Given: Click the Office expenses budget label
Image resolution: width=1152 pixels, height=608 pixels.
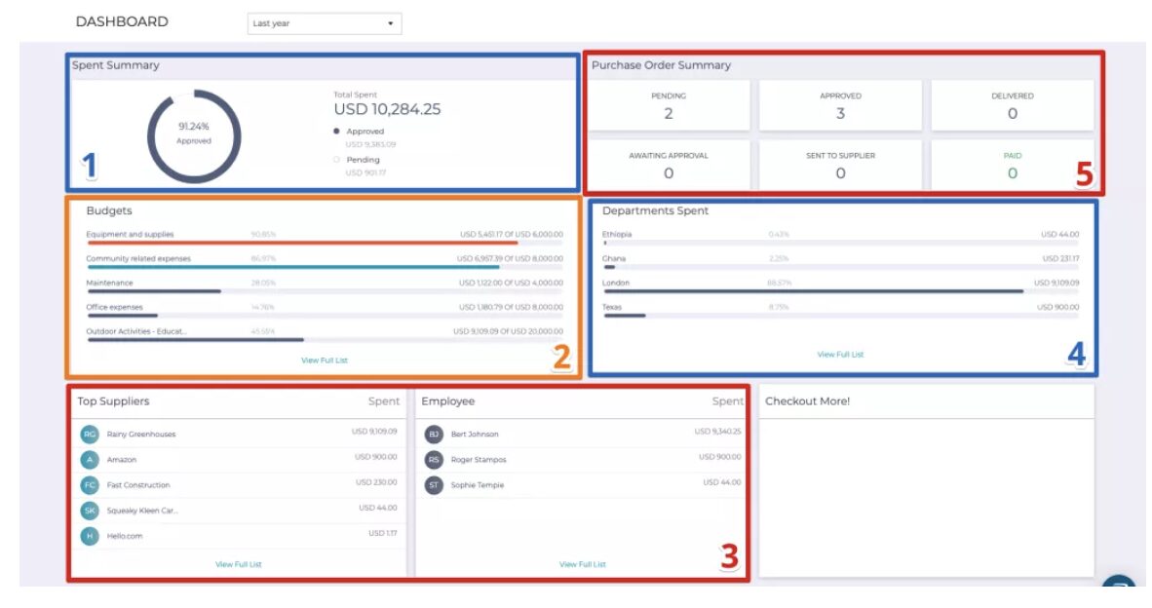Looking at the screenshot, I should coord(115,307).
